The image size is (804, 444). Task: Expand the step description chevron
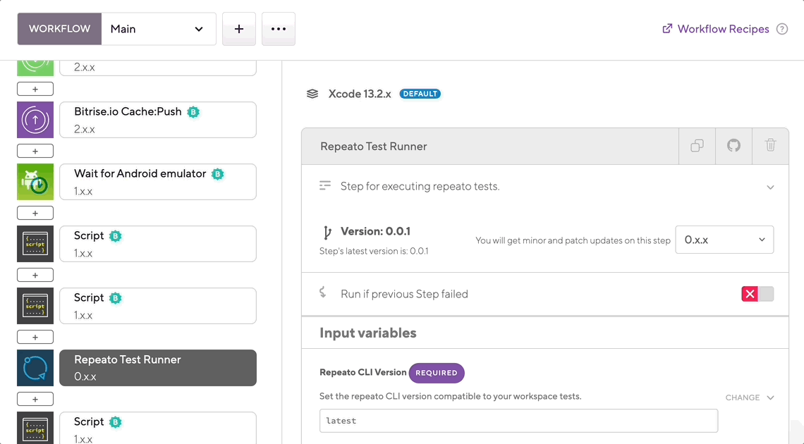click(770, 187)
